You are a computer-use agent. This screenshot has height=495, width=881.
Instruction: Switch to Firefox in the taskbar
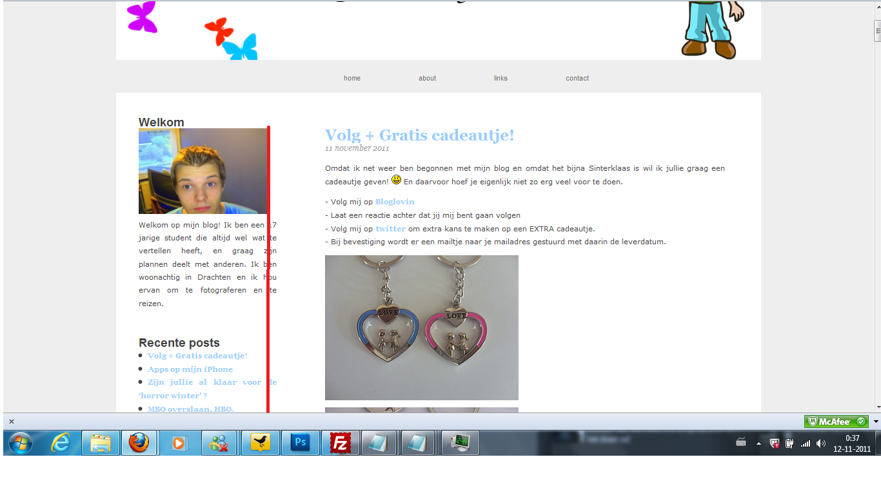click(x=139, y=443)
